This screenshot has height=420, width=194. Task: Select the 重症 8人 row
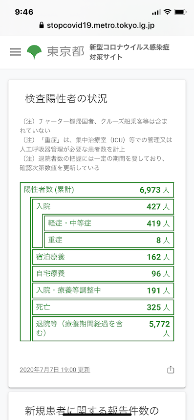point(109,240)
